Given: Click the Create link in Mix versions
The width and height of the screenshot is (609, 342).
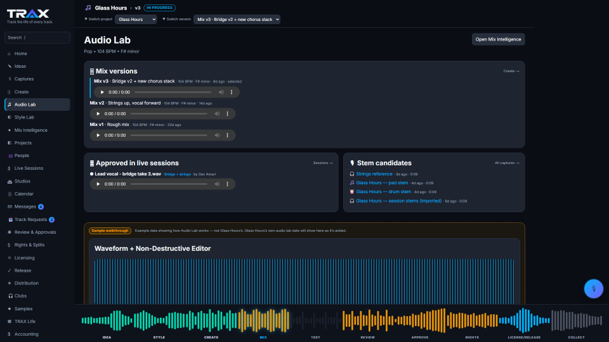Looking at the screenshot, I should point(511,71).
